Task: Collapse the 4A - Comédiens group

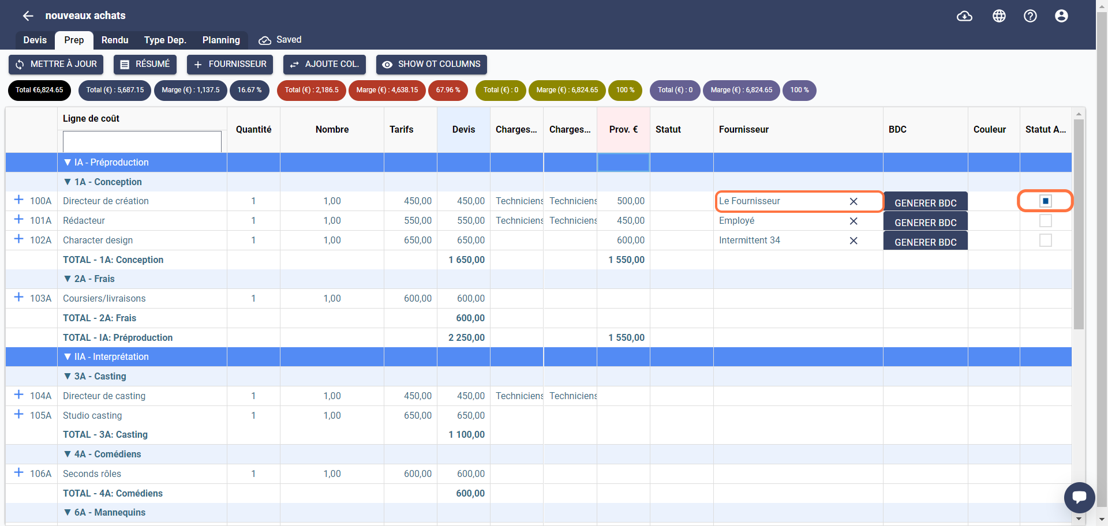Action: click(x=68, y=454)
